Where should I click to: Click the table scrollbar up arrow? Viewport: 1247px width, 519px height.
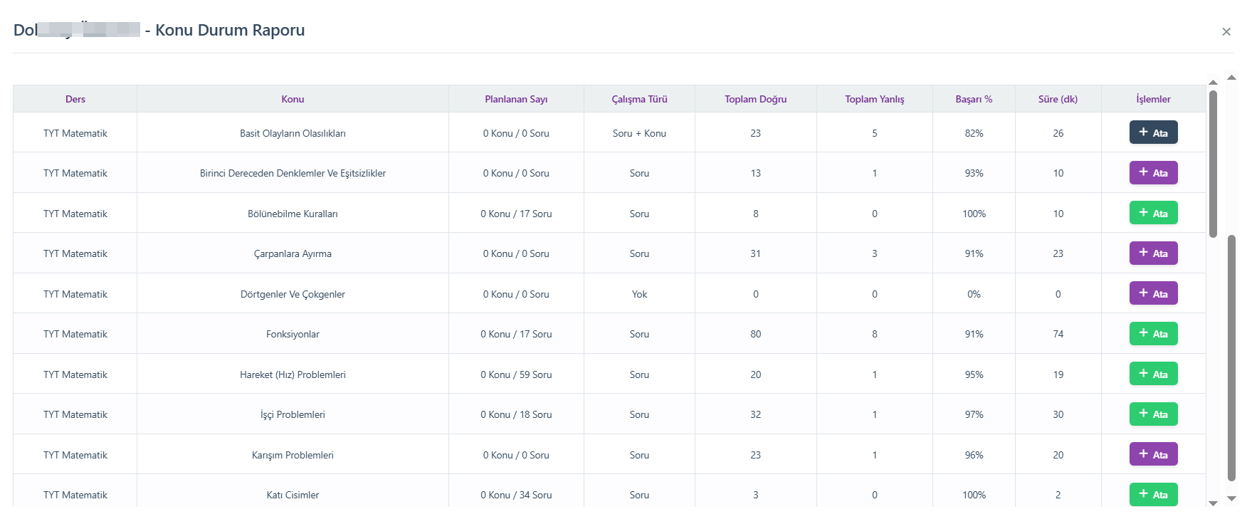pyautogui.click(x=1213, y=83)
